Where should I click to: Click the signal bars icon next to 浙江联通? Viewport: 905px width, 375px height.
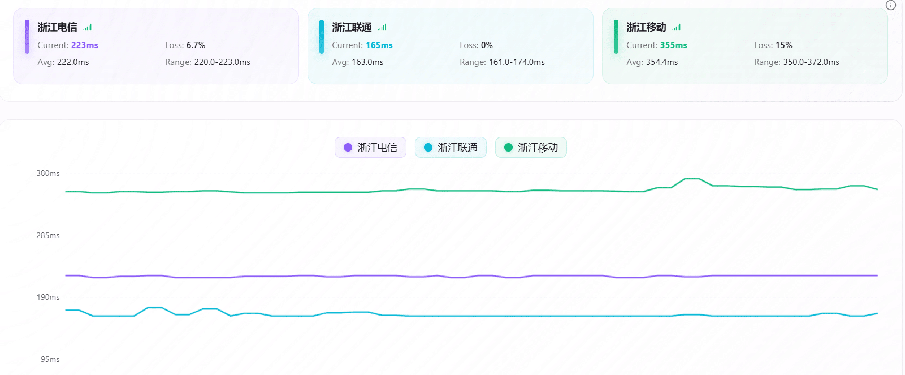pyautogui.click(x=382, y=27)
